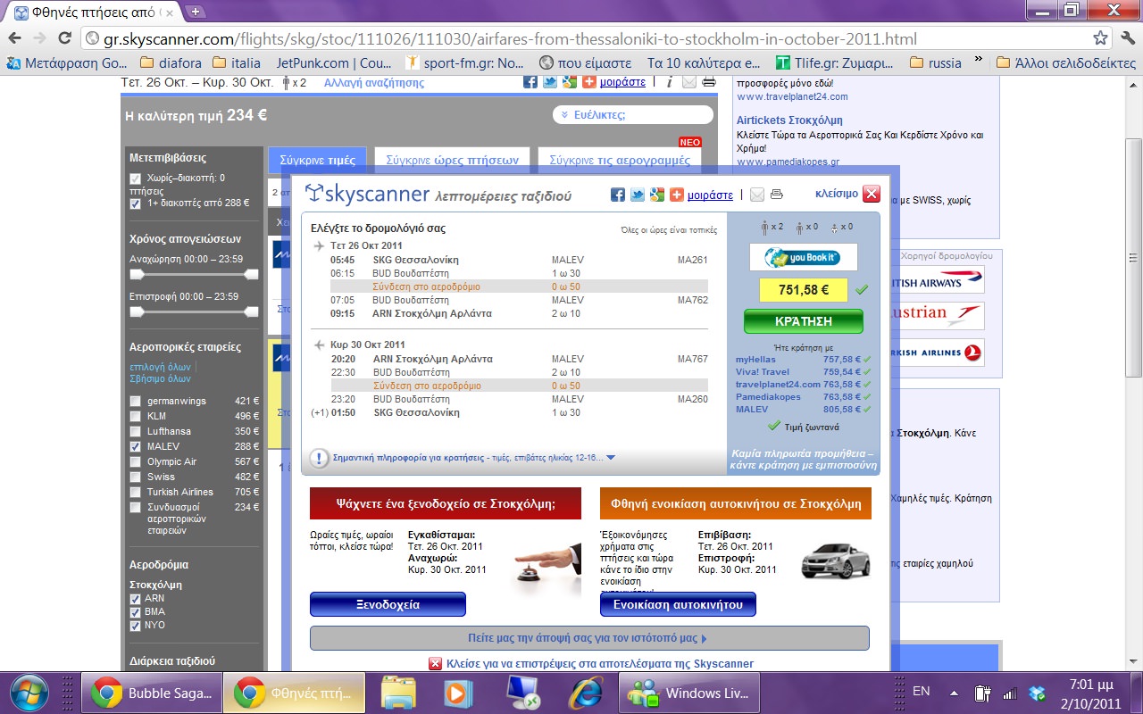Open the Μετάφραση Go... bookmark
1143x714 pixels.
tap(67, 62)
